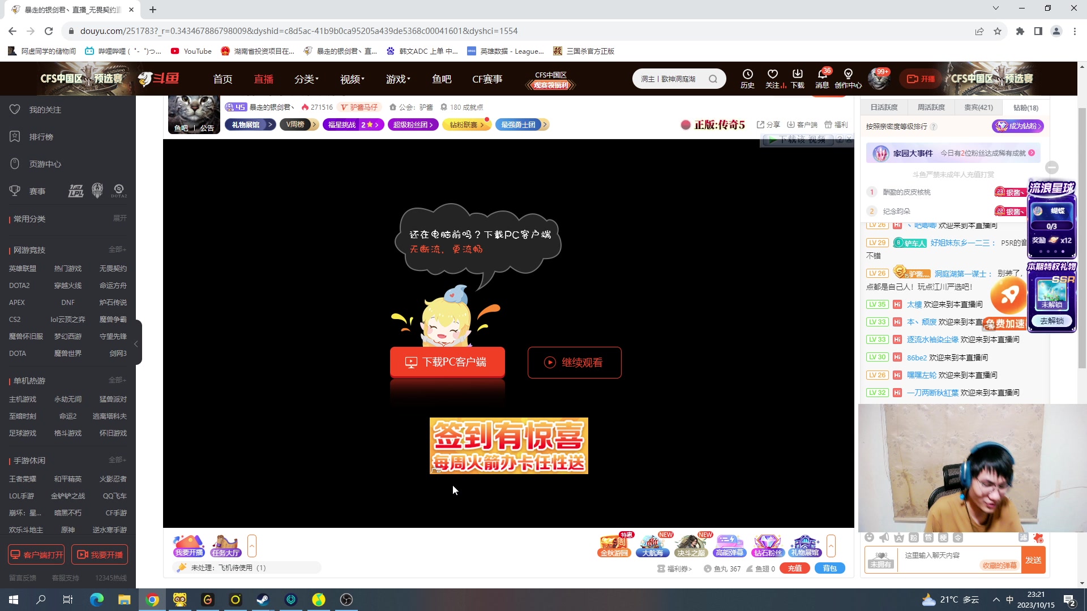1087x611 pixels.
Task: Open the 消息 messages icon showing 36
Action: click(823, 78)
